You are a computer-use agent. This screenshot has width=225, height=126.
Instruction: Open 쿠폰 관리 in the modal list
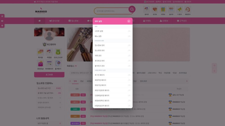pyautogui.click(x=112, y=56)
